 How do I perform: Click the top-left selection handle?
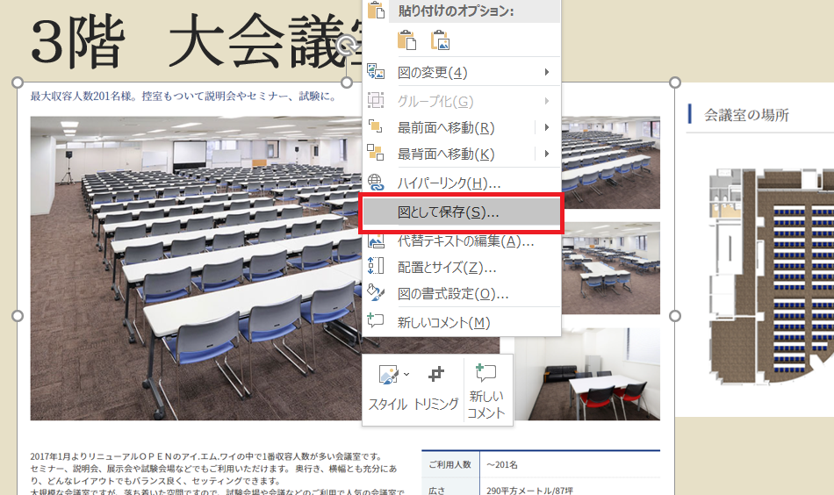pos(18,82)
